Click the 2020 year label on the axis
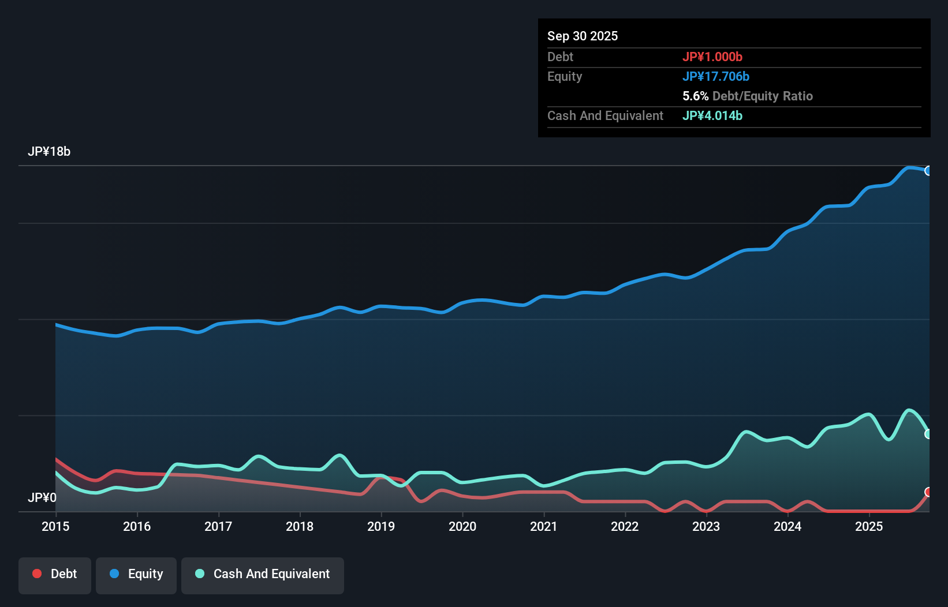 (x=462, y=526)
